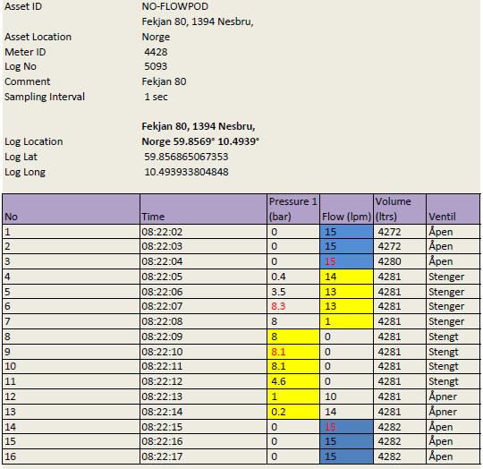Click the 'Meter ID' label
The width and height of the screenshot is (483, 469).
25,52
